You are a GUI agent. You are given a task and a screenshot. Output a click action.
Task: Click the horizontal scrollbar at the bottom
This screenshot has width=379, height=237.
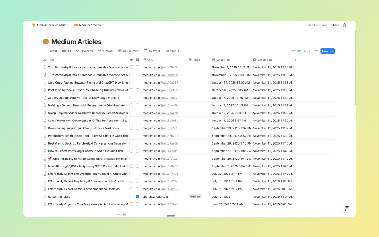[x=171, y=216]
